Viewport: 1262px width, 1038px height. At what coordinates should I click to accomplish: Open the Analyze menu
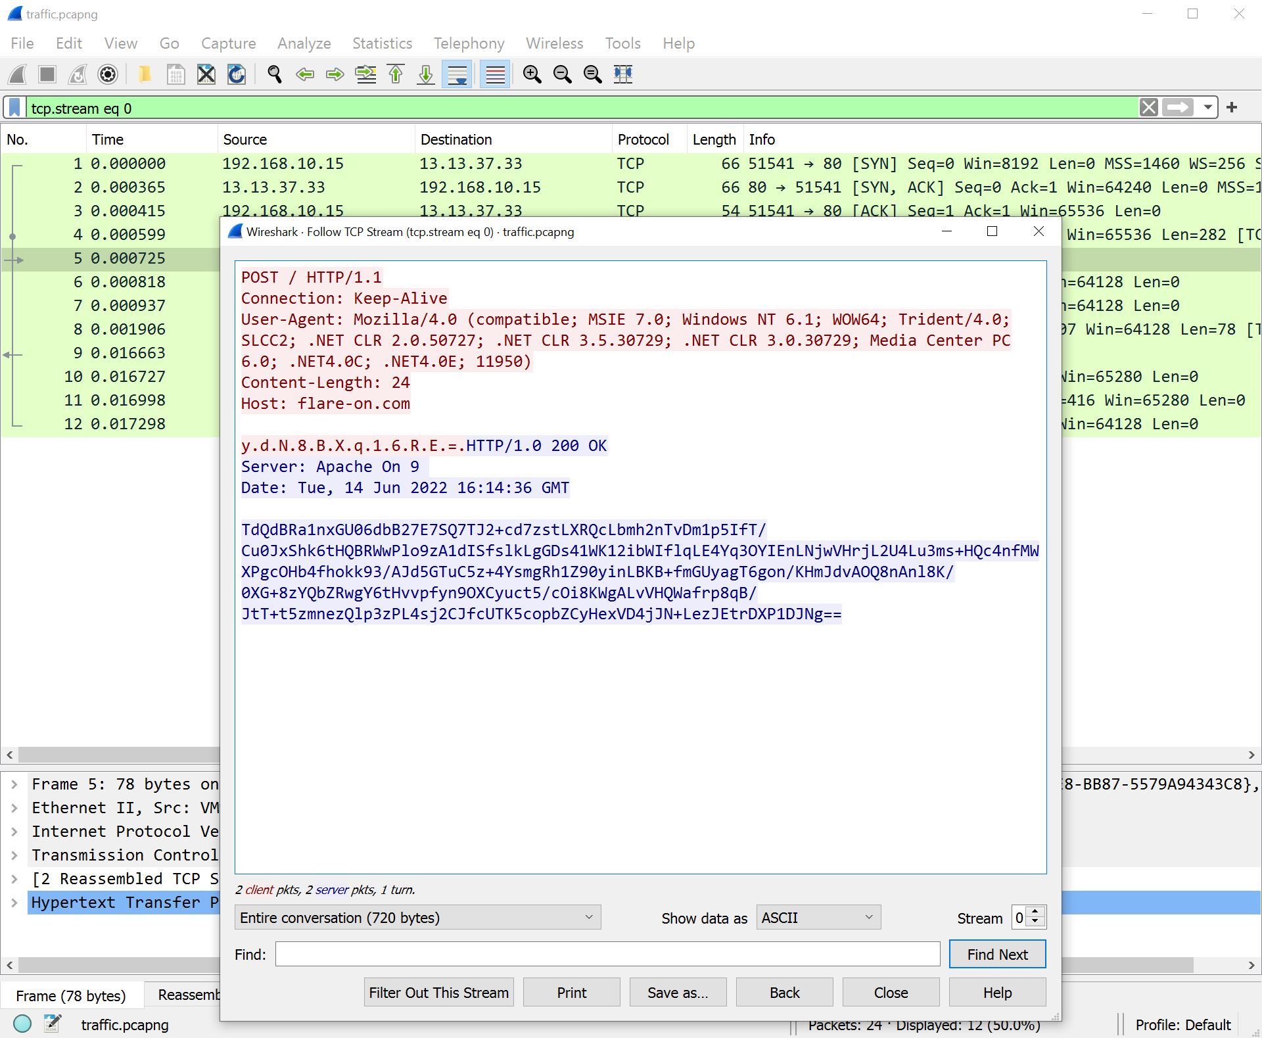tap(304, 43)
